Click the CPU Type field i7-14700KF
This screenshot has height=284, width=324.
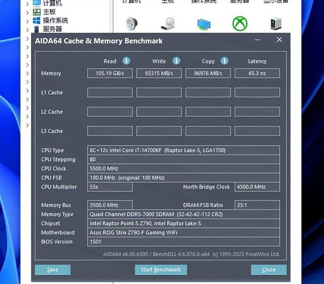click(x=184, y=150)
